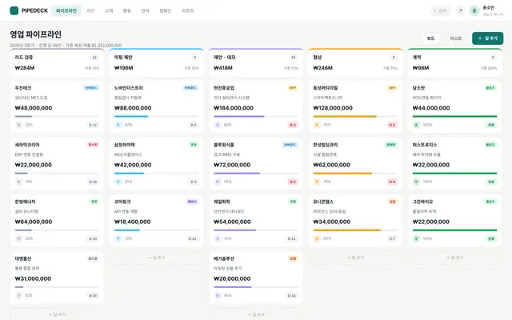Screen dimensions: 512x320
Task: Click owner avatar on the ₩72,000,000 card
Action: pyautogui.click(x=218, y=182)
